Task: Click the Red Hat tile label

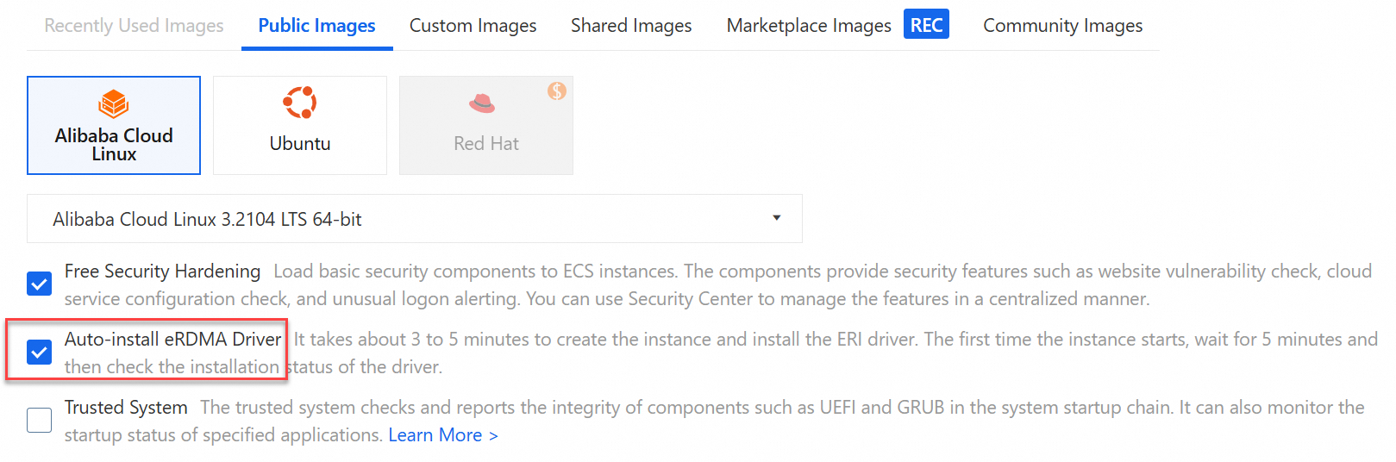Action: (486, 144)
